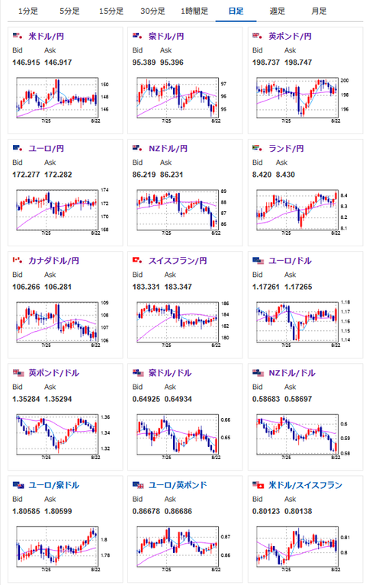The image size is (366, 585).
Task: Open the ユーロ/円 pair link
Action: coord(47,149)
